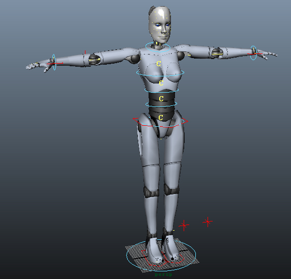Select the cyan neck circle control
The width and height of the screenshot is (291, 279).
coord(158,47)
